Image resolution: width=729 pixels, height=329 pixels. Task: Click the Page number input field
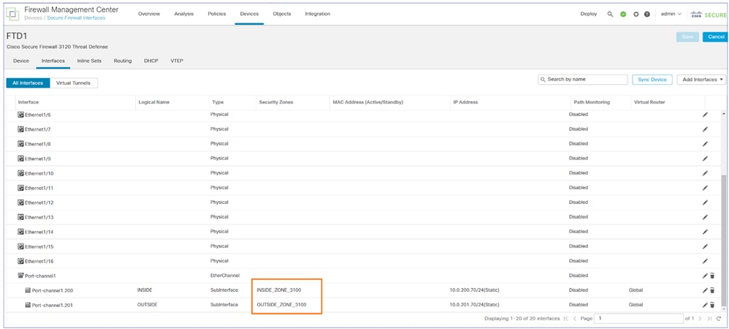639,319
